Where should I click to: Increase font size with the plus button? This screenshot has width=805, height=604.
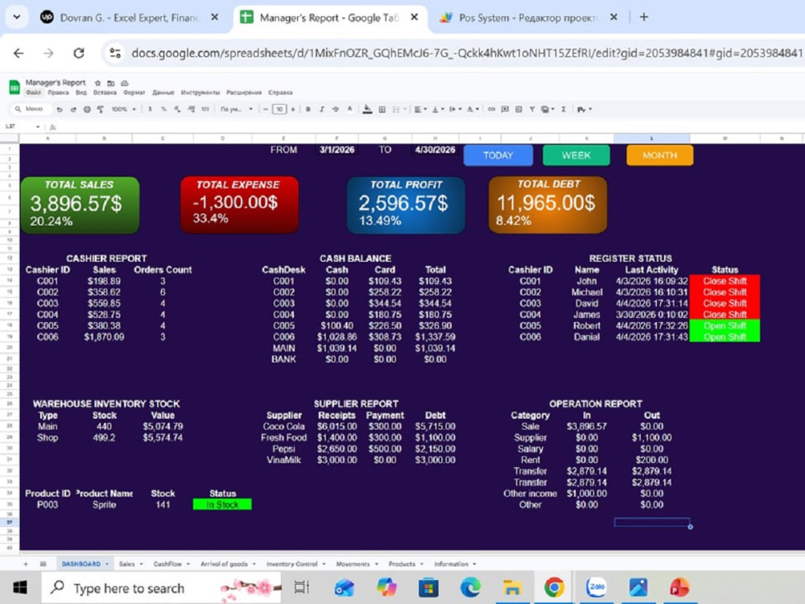[x=293, y=110]
